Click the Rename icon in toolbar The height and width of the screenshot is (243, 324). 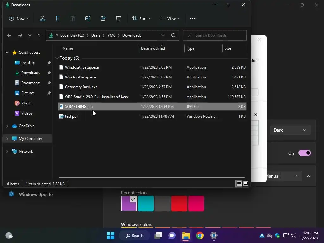coord(88,19)
